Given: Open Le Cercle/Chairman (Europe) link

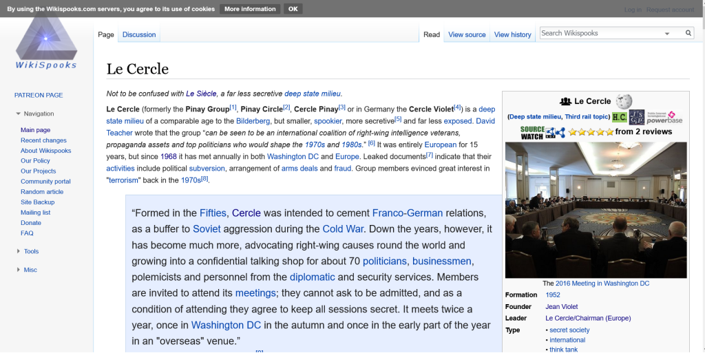Looking at the screenshot, I should click(x=588, y=319).
